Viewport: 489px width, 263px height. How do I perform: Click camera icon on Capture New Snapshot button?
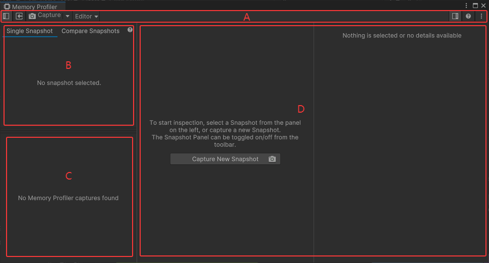(272, 159)
